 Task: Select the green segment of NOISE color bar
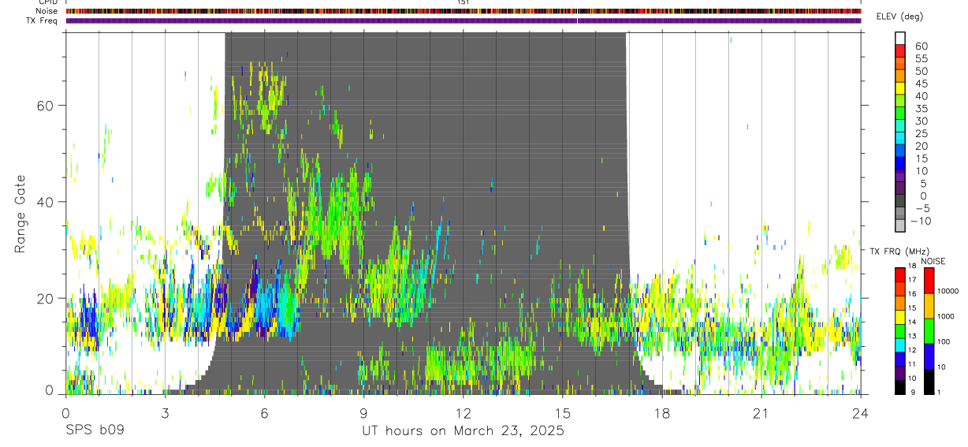pos(929,330)
